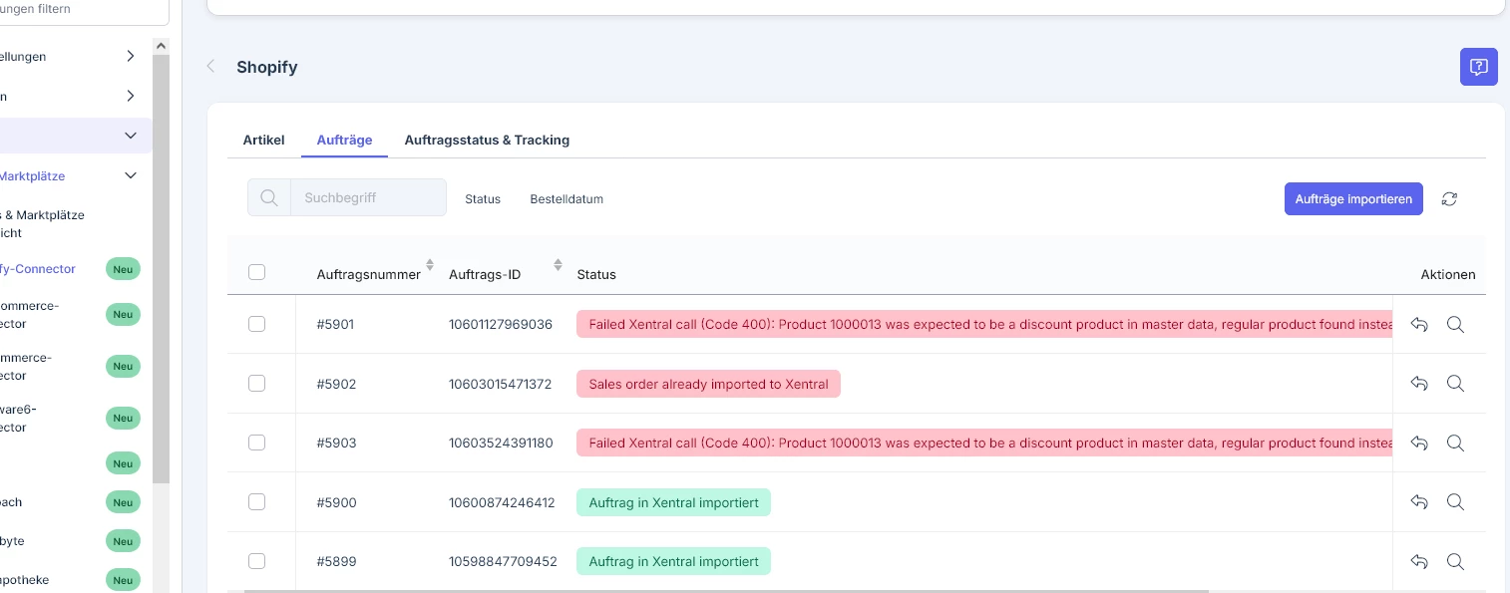The image size is (1510, 593).
Task: Click the table horizontal scrollbar
Action: (726, 591)
